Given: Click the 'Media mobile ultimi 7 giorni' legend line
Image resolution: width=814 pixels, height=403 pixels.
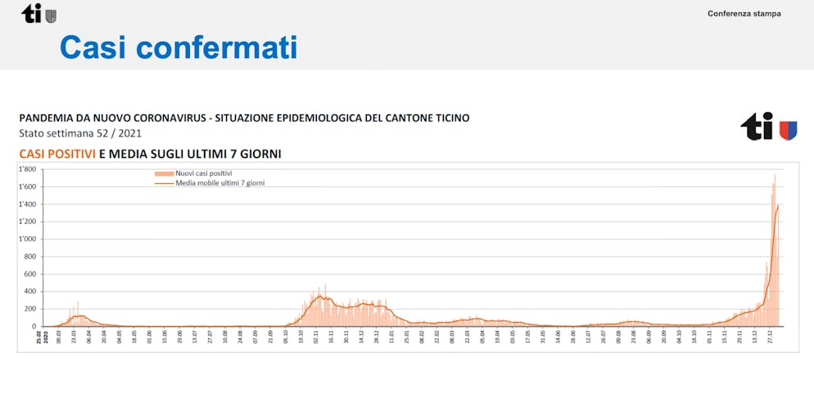Looking at the screenshot, I should tap(164, 183).
